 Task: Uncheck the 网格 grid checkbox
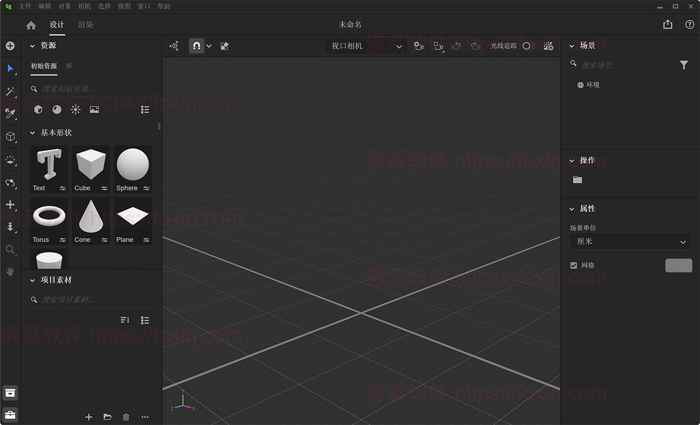coord(573,265)
